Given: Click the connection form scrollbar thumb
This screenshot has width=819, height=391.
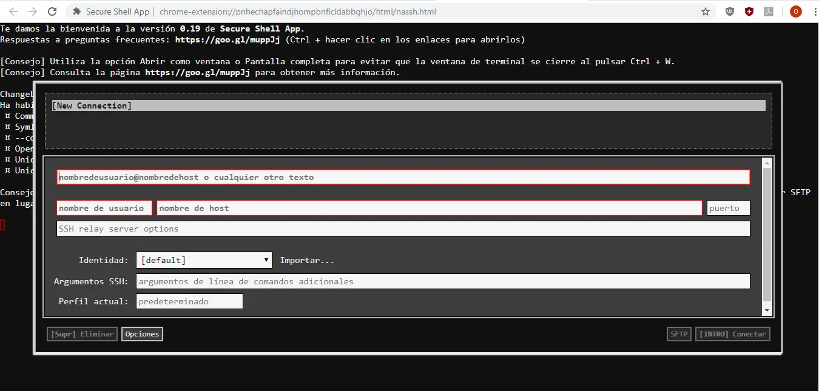Looking at the screenshot, I should (x=767, y=235).
